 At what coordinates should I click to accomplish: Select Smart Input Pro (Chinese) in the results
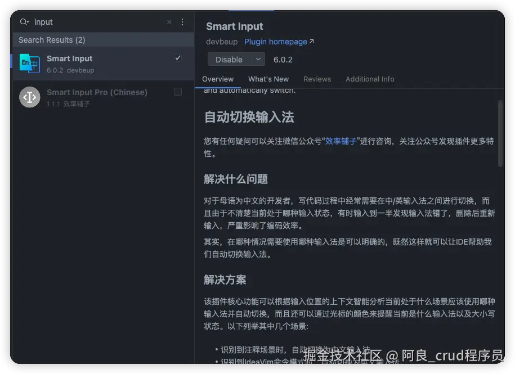(103, 97)
